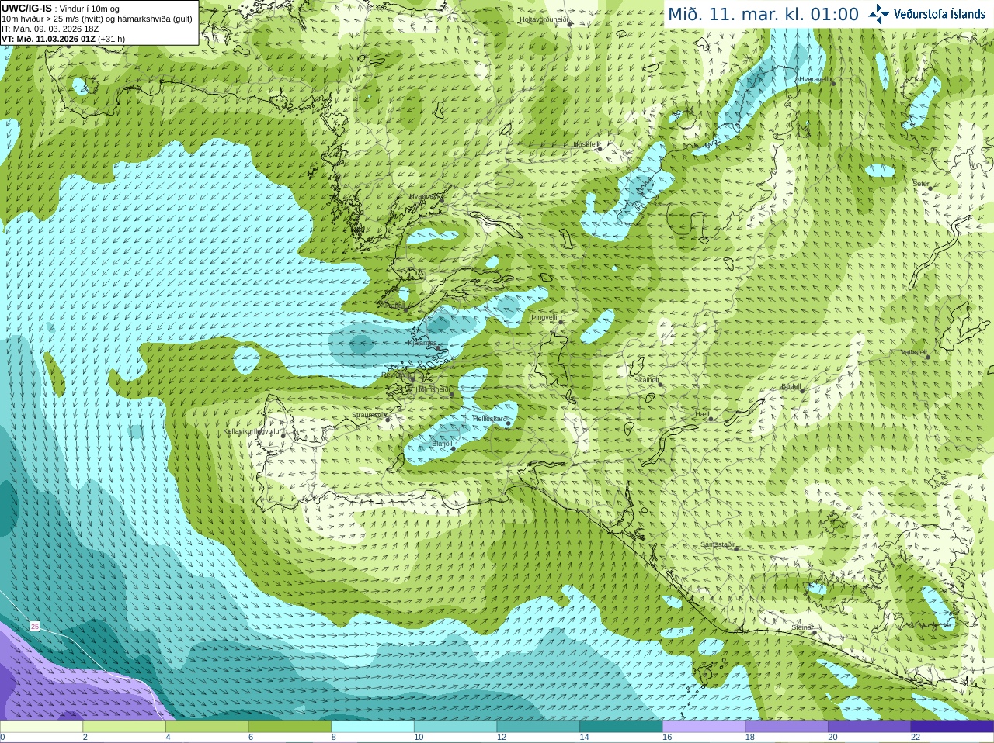Click the Hólmsheiði station label
The width and height of the screenshot is (994, 743).
tap(433, 389)
